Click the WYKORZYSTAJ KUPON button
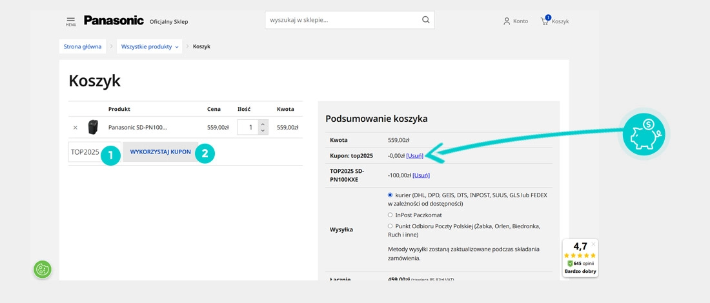The height and width of the screenshot is (303, 710). point(160,152)
